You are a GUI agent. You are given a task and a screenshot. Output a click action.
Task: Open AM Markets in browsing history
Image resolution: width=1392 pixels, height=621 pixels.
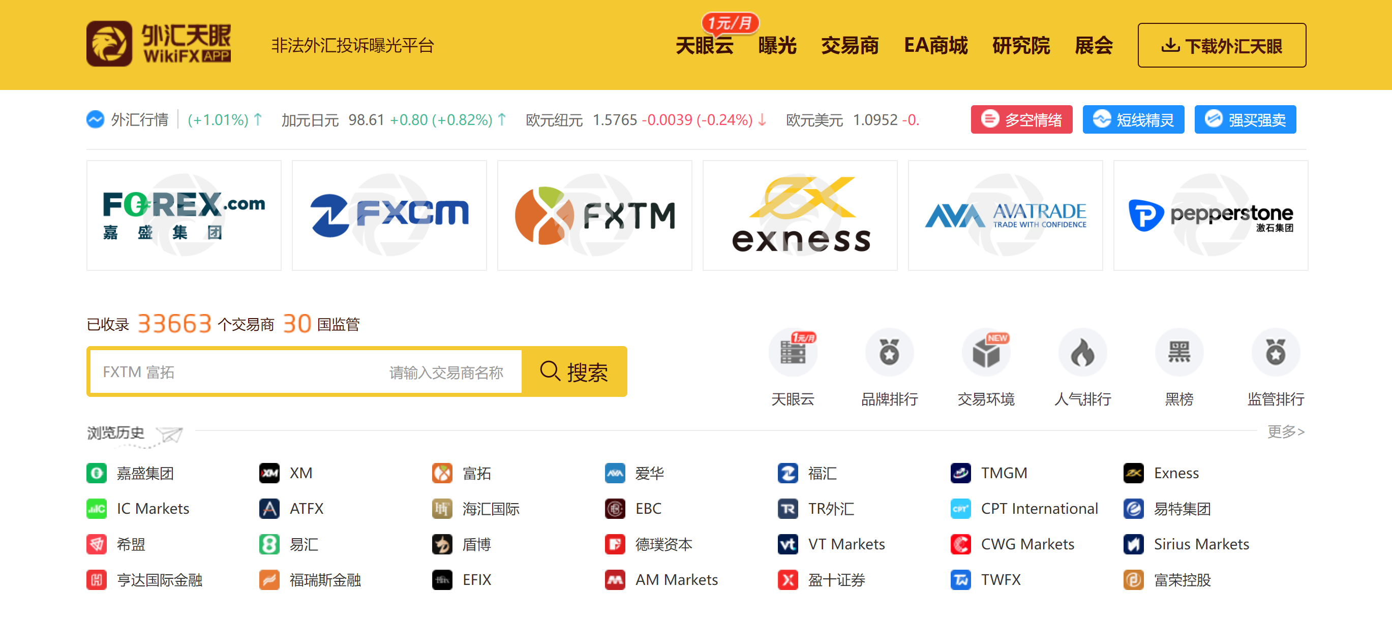(662, 580)
